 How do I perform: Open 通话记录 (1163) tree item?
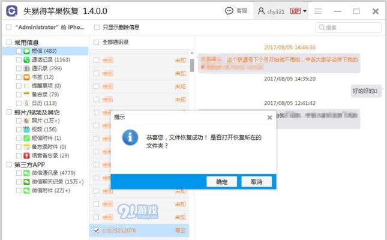tap(51, 60)
